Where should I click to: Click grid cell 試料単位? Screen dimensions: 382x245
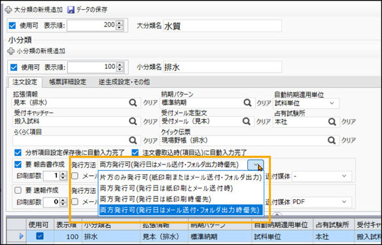tap(282, 236)
